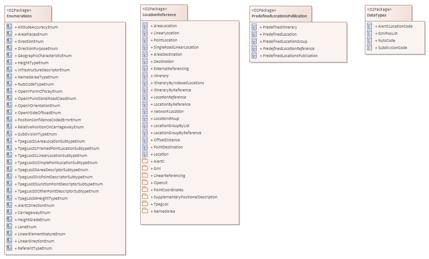This screenshot has height=259, width=429.
Task: Click the class icon next to AreaLocation
Action: tap(144, 26)
